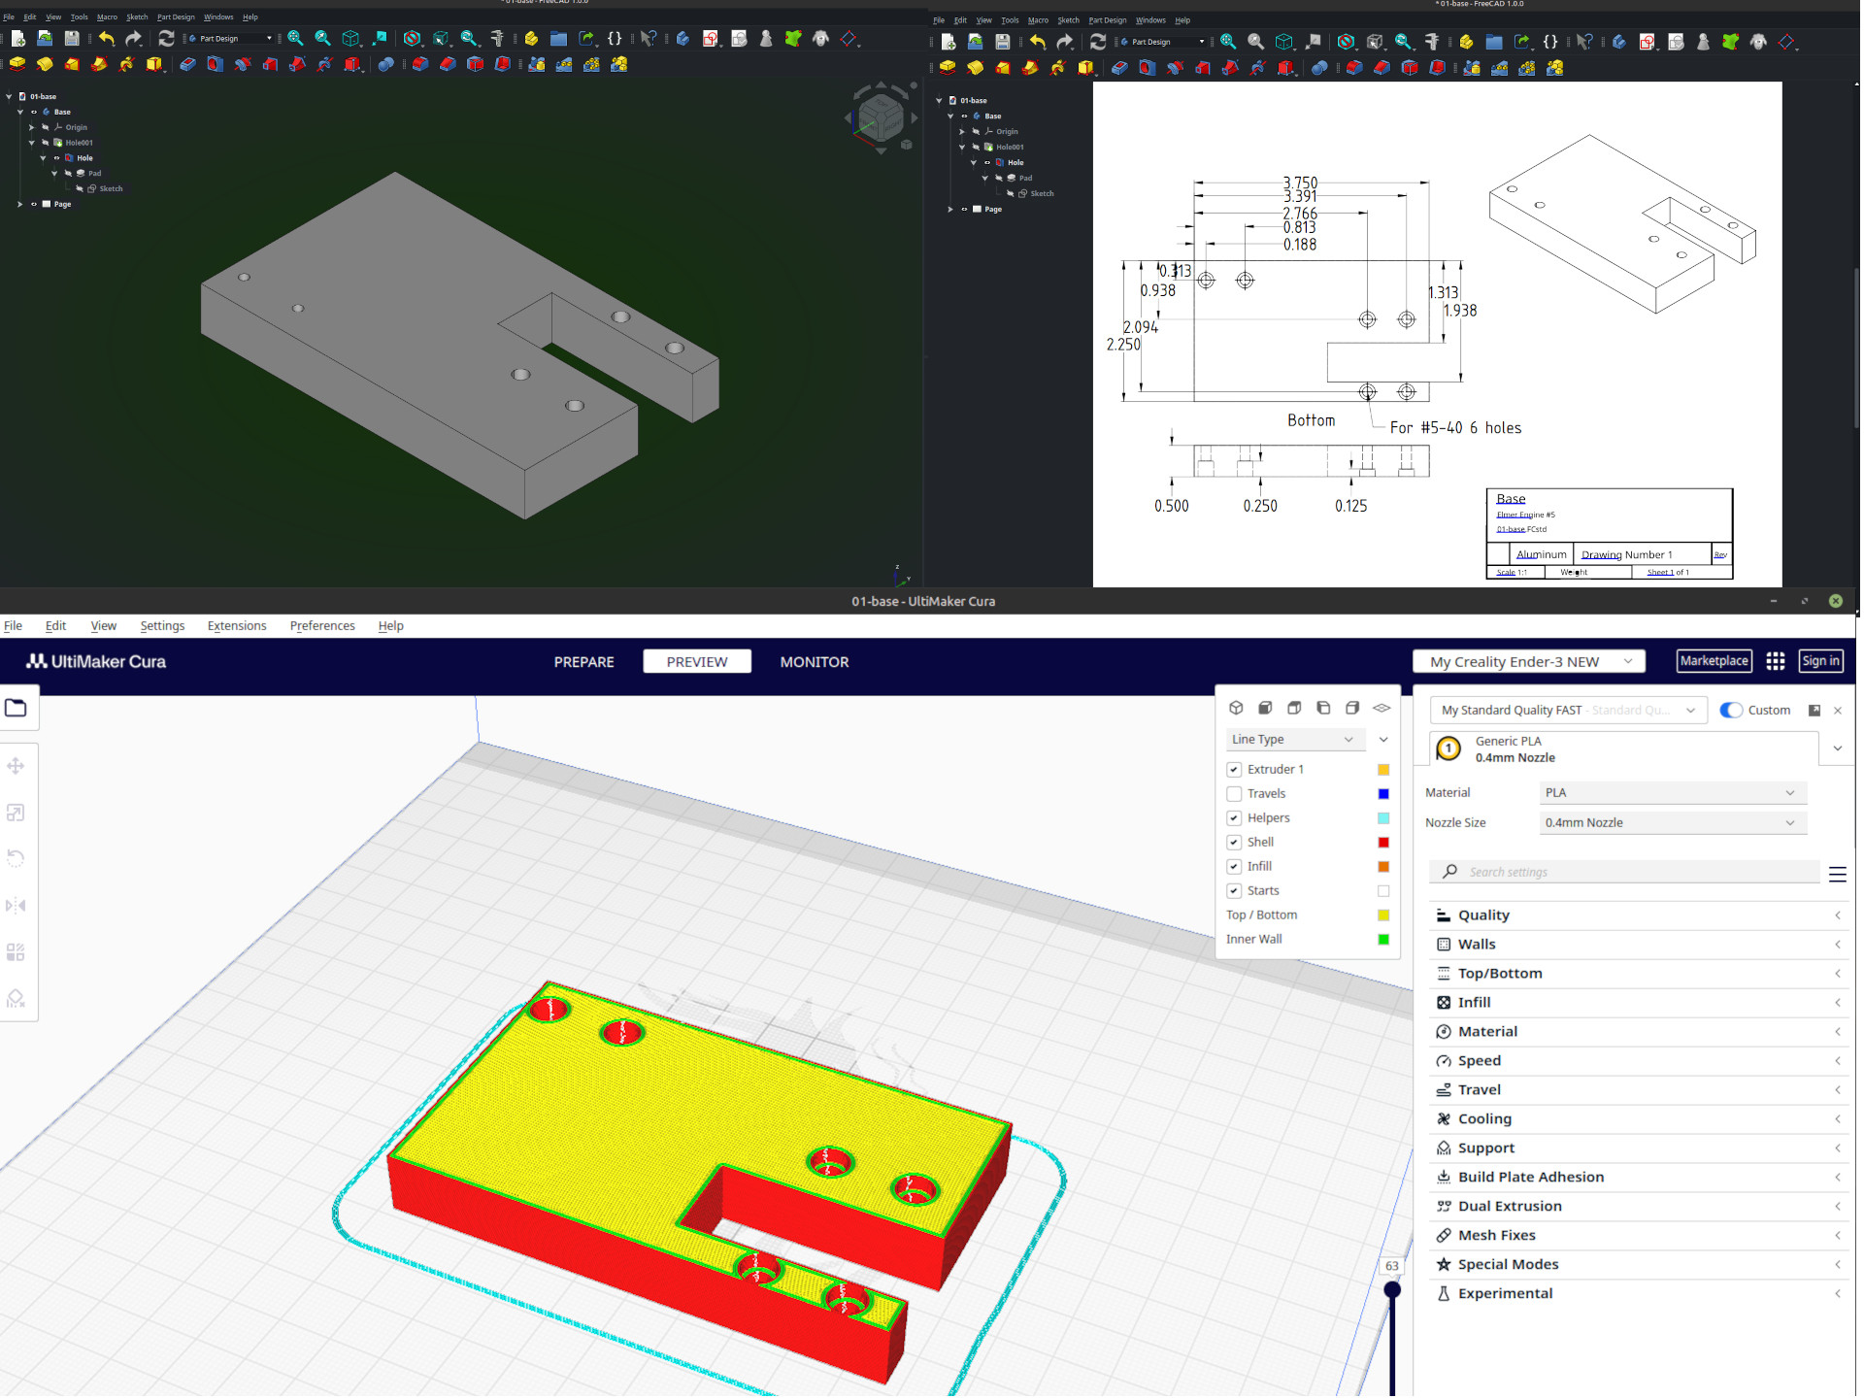Select Sketch item in left FreeCAD model tree
This screenshot has width=1864, height=1398.
coord(111,189)
